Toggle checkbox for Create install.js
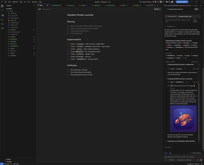 click(x=68, y=46)
